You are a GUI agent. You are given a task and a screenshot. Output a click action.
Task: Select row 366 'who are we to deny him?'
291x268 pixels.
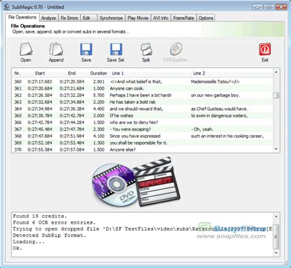coord(142,122)
